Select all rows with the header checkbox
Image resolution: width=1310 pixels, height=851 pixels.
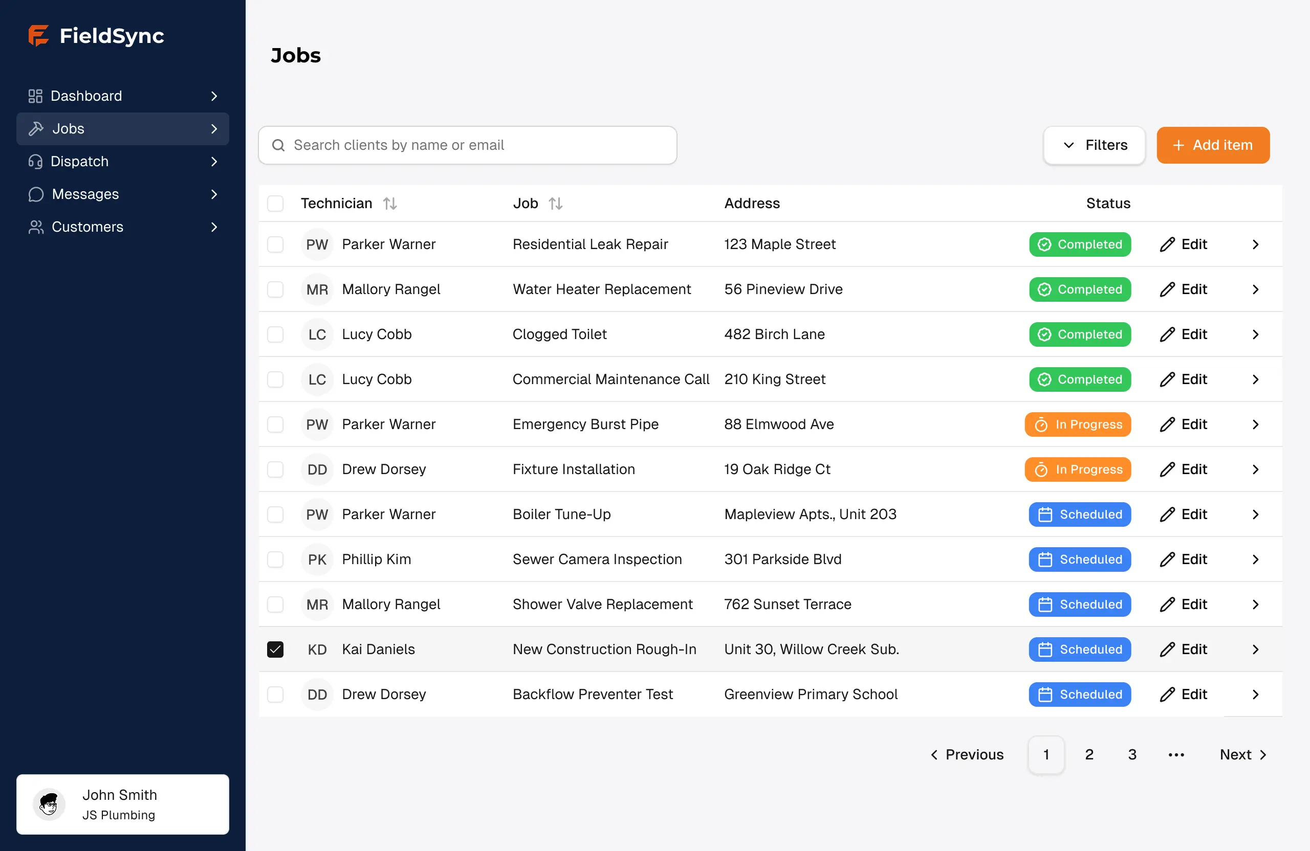click(x=275, y=203)
